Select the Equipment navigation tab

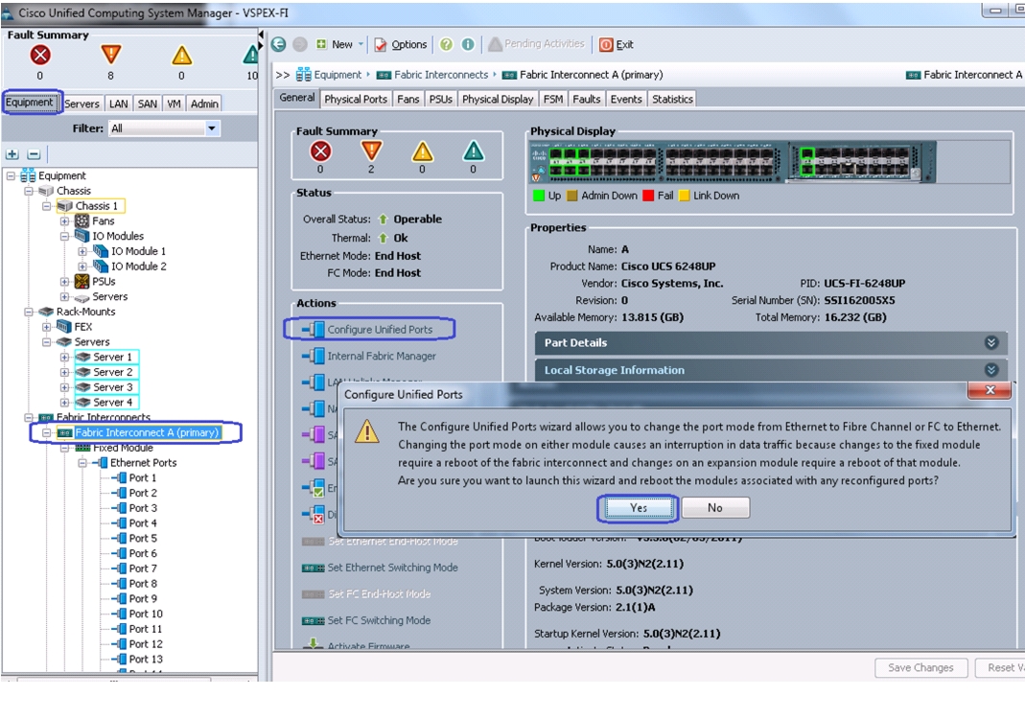pyautogui.click(x=30, y=102)
